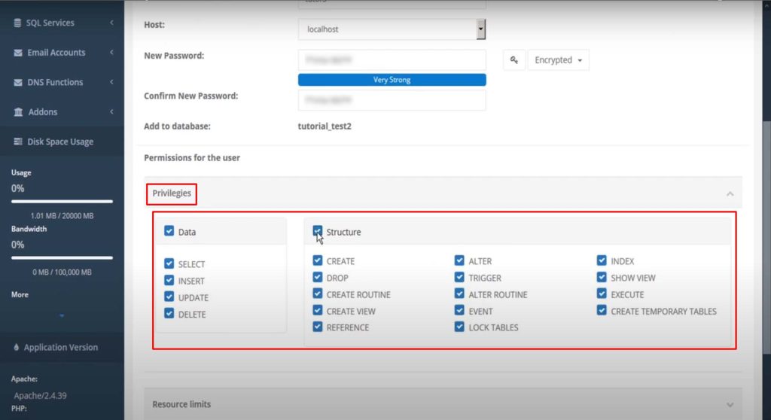Click the Confirm New Password field
This screenshot has width=771, height=420.
(392, 100)
